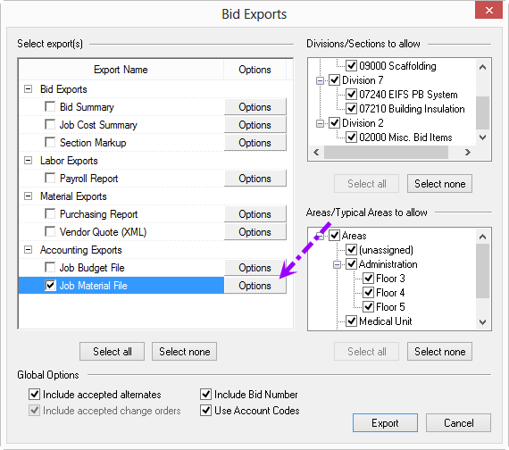Open Options for Purchasing Report
The image size is (509, 450).
254,214
